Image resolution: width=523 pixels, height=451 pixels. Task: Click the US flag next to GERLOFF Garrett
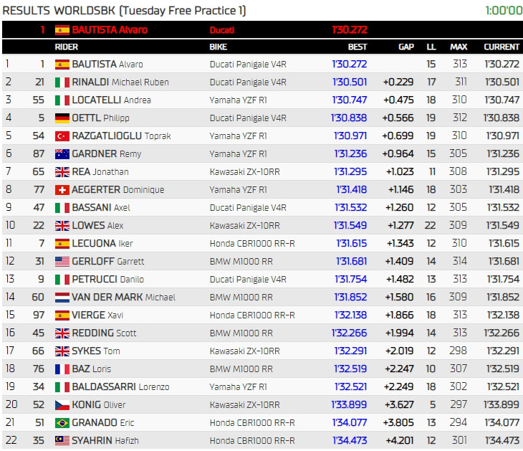click(62, 262)
